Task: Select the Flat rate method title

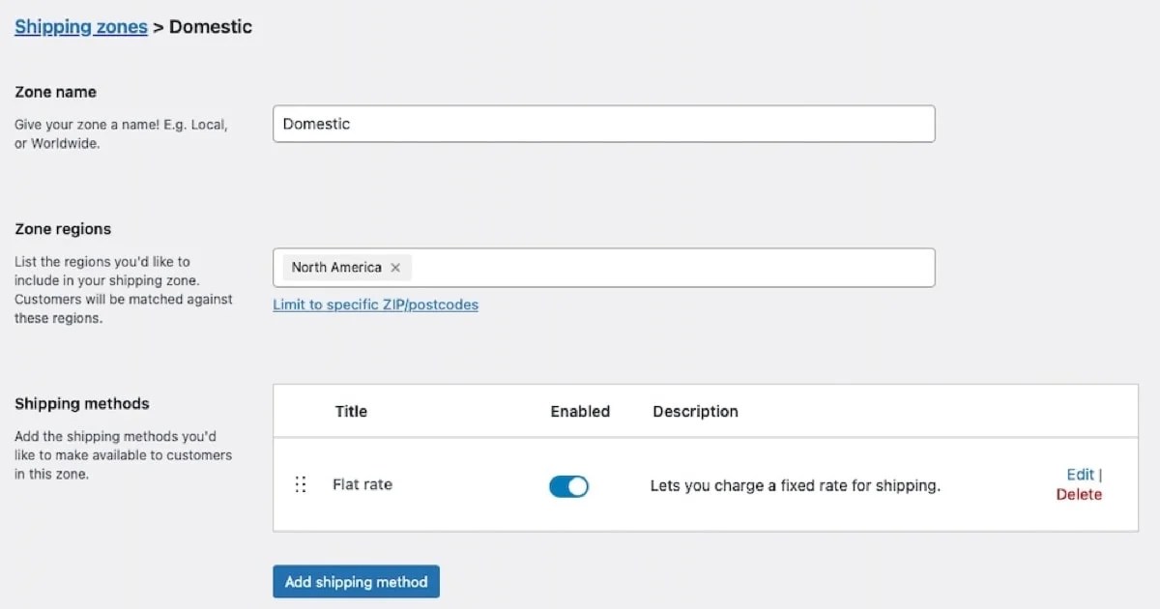Action: pyautogui.click(x=362, y=484)
